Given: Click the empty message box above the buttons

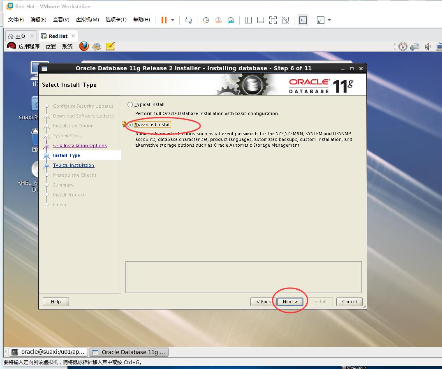Looking at the screenshot, I should pyautogui.click(x=243, y=277).
